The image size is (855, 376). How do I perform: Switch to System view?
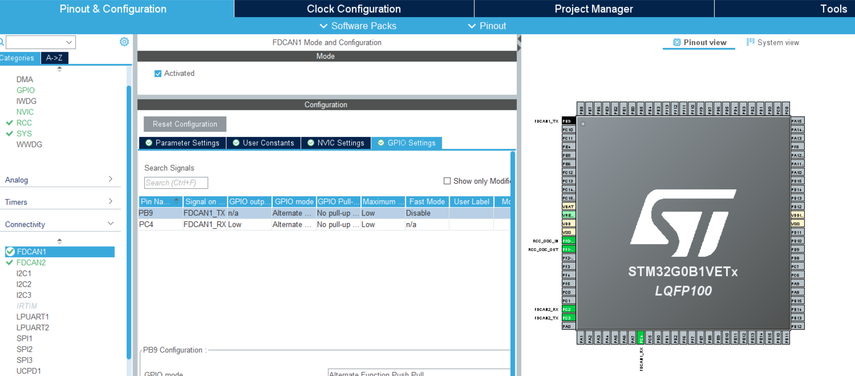tap(773, 42)
